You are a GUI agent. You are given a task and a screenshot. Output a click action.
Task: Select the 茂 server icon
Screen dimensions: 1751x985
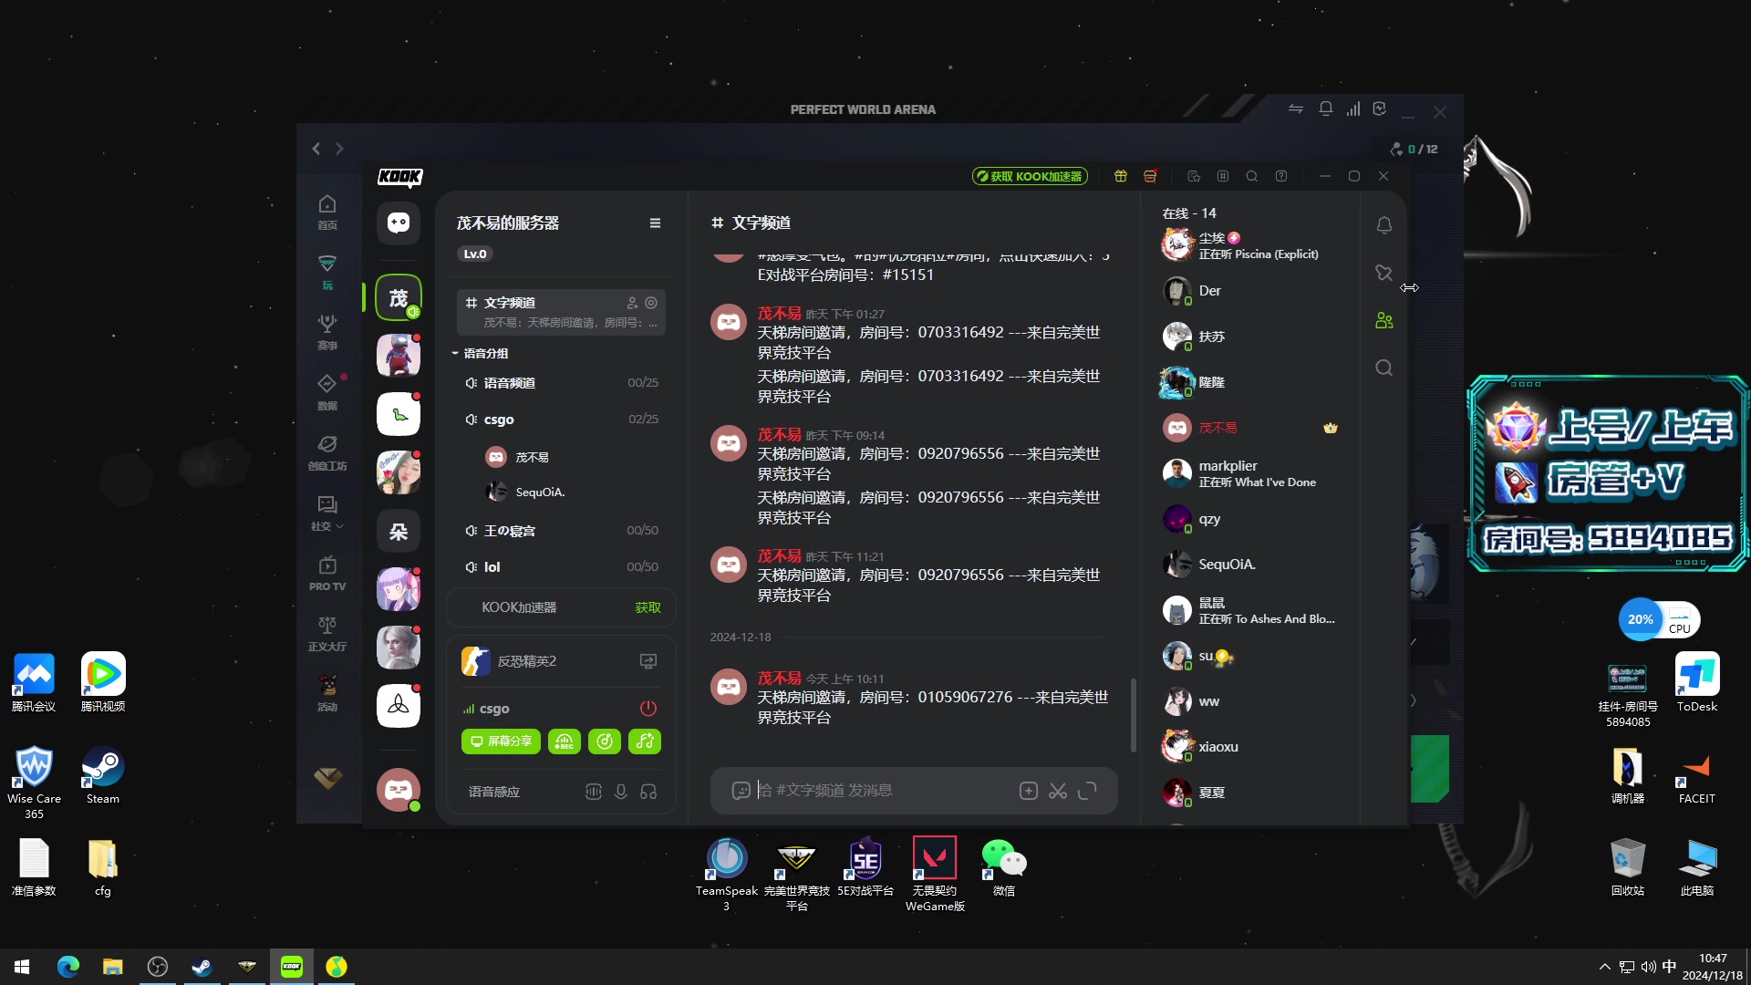tap(399, 297)
